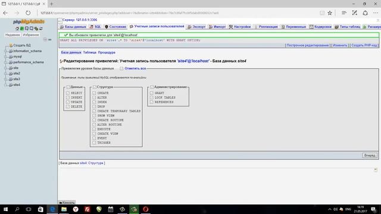Click the Процедура sub-navigation link

(107, 52)
